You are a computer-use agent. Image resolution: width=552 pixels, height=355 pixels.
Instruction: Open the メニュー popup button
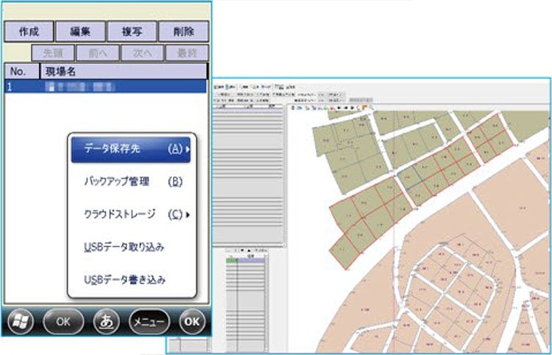149,321
